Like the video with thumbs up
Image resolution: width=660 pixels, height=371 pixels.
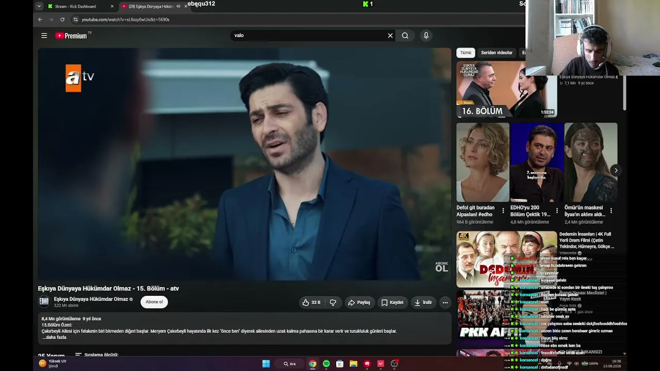311,302
